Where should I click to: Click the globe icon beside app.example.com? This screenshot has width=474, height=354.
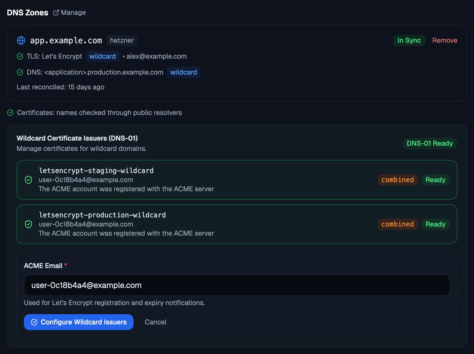[21, 40]
